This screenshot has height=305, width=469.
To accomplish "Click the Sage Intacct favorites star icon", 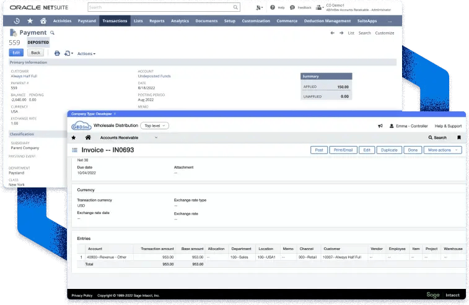I will click(74, 138).
